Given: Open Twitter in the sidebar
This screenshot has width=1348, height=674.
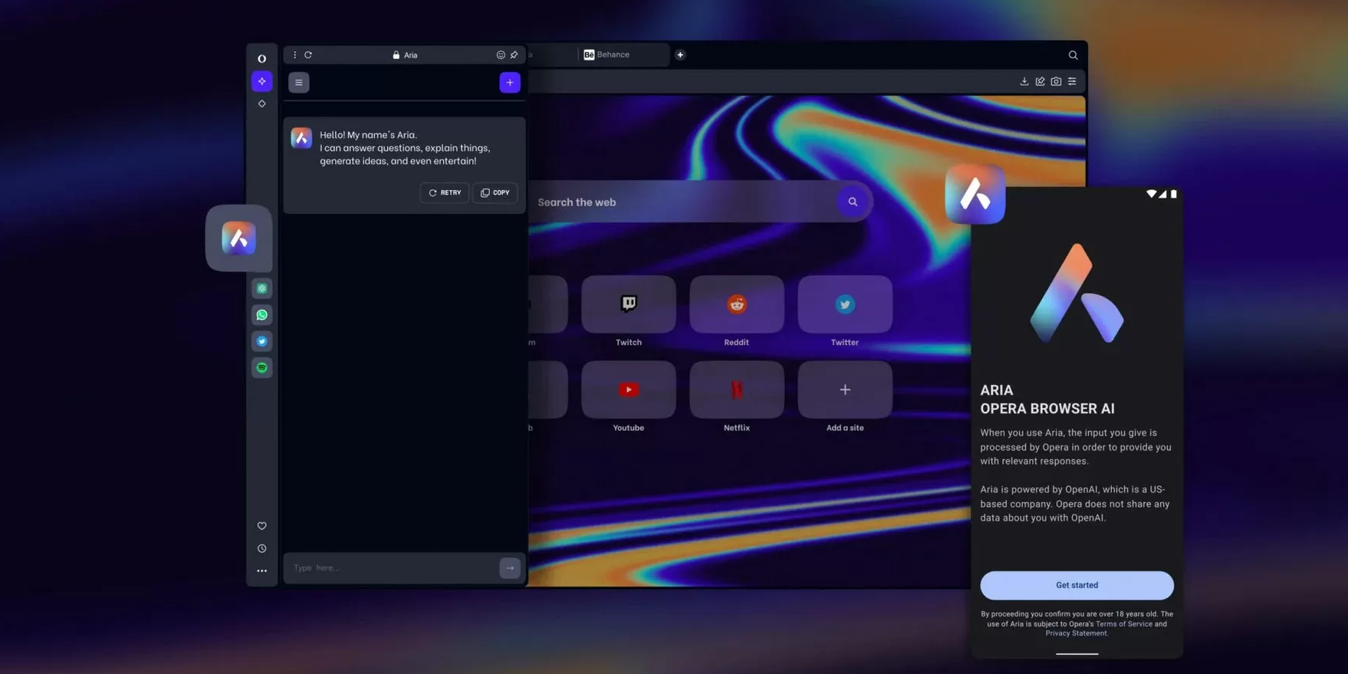Looking at the screenshot, I should 261,341.
